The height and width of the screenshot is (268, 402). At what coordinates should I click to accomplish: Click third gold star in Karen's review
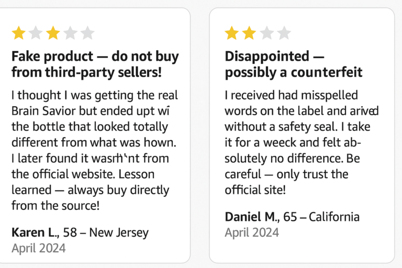53,33
